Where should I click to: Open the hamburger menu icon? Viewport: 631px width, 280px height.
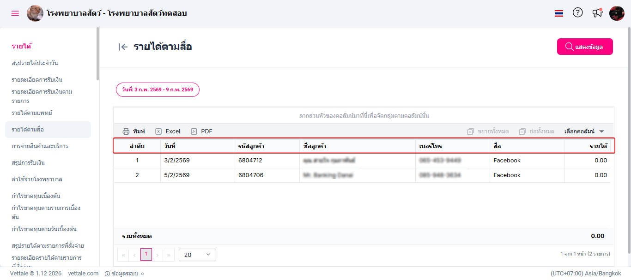coord(15,13)
